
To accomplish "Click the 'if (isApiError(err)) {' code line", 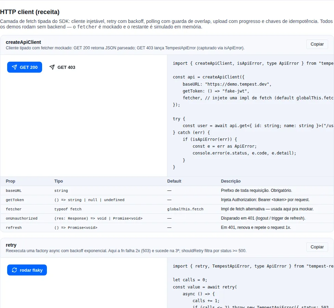I will click(x=210, y=139).
